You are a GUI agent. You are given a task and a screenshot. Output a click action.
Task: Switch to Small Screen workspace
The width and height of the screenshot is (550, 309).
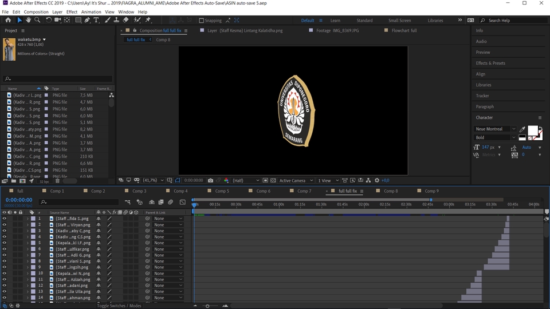tap(399, 21)
